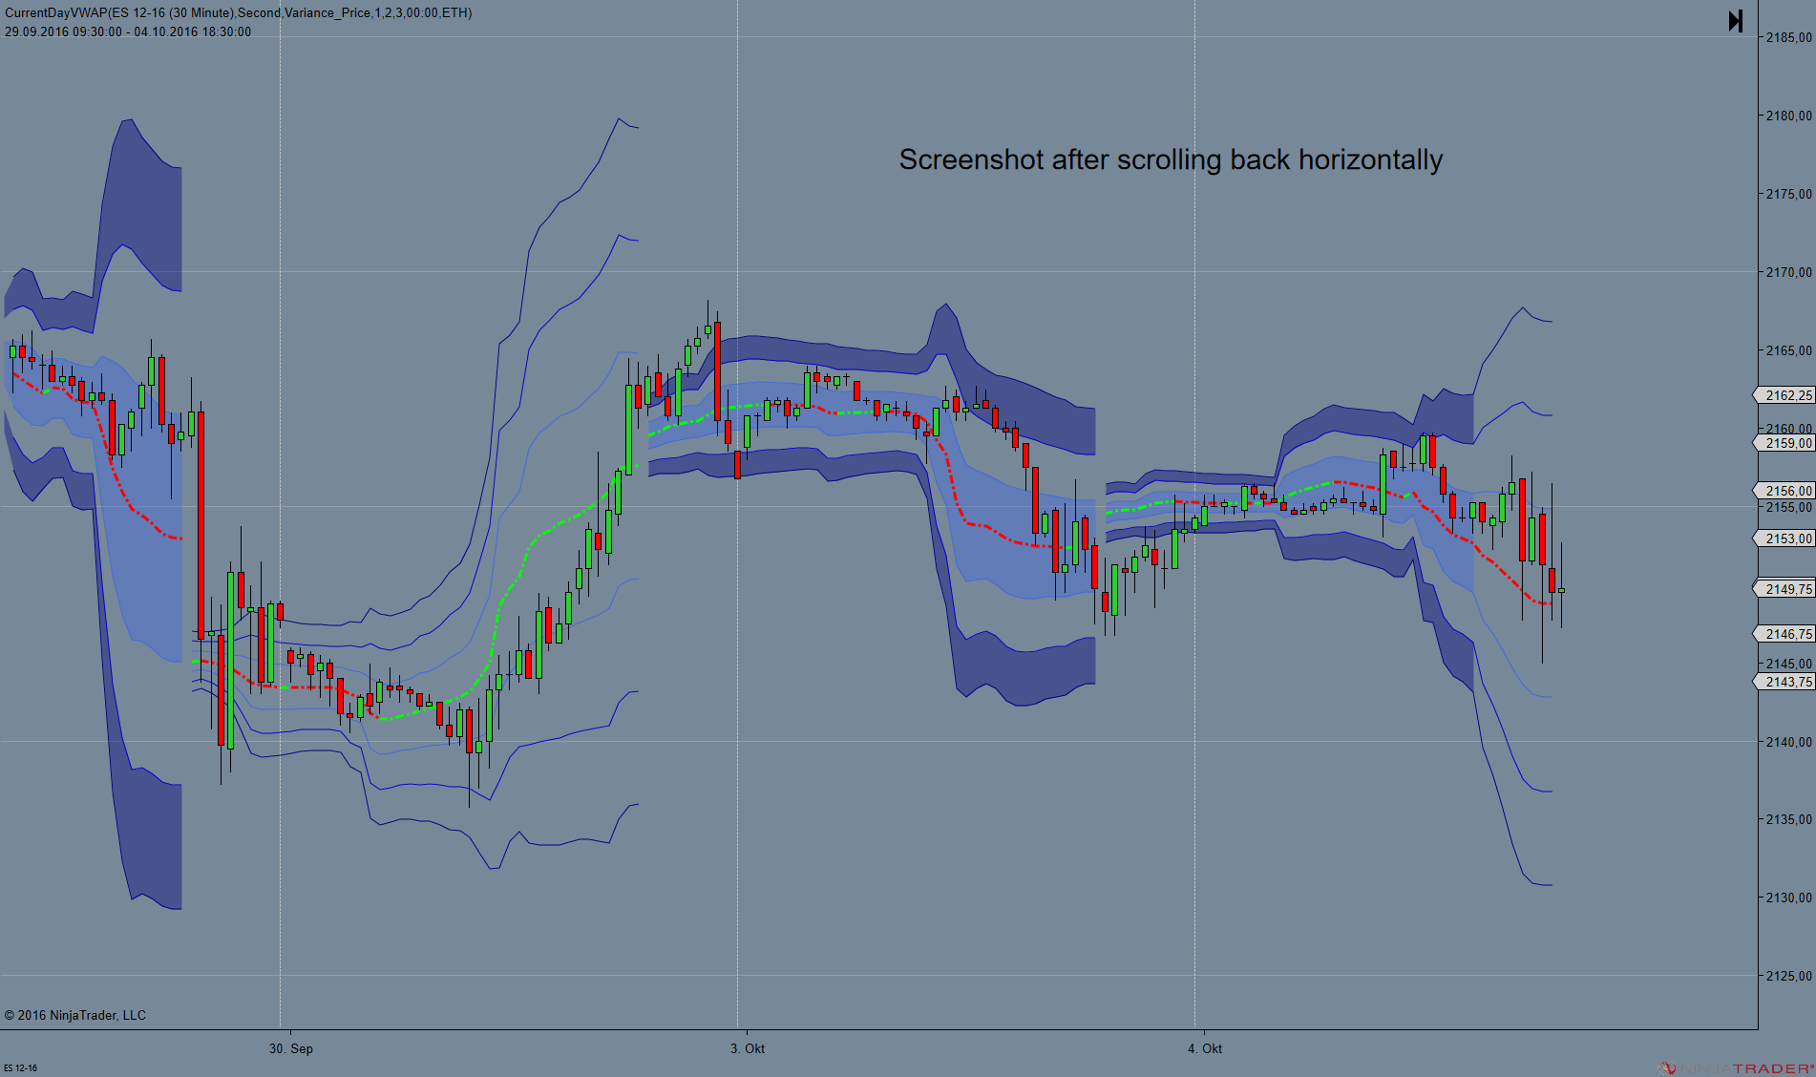
Task: Click the 2185,00 price axis label
Action: point(1788,37)
